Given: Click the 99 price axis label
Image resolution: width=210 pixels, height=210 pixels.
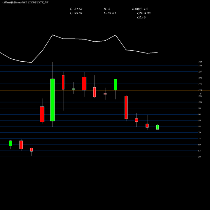Looking at the screenshot, I should coord(199,108).
